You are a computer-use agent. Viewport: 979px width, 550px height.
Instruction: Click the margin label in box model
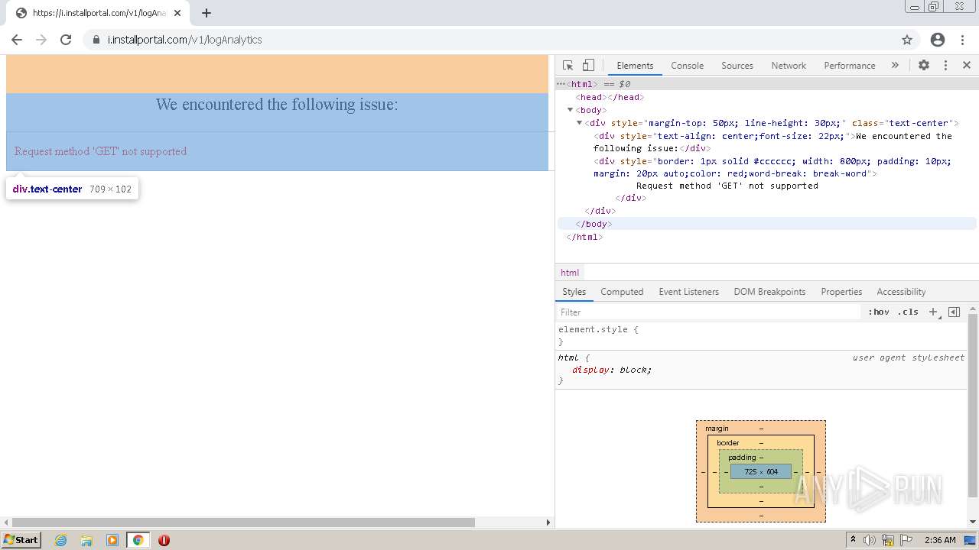717,429
